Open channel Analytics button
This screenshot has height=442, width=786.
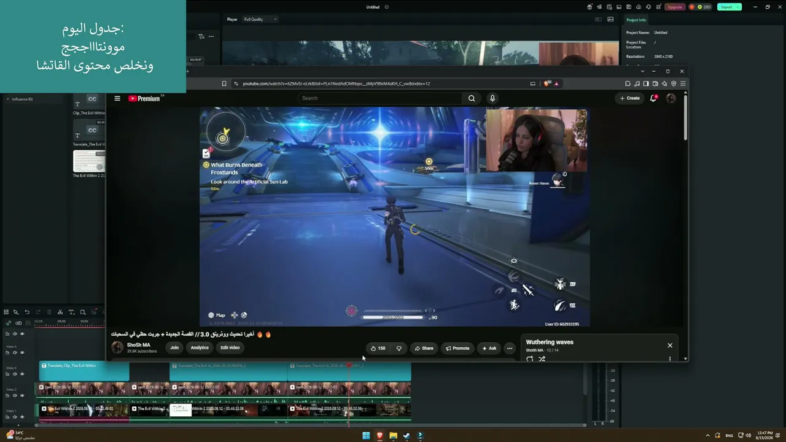(x=200, y=347)
